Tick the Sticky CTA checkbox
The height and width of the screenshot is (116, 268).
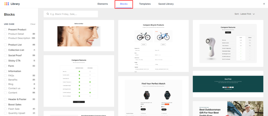point(5,61)
